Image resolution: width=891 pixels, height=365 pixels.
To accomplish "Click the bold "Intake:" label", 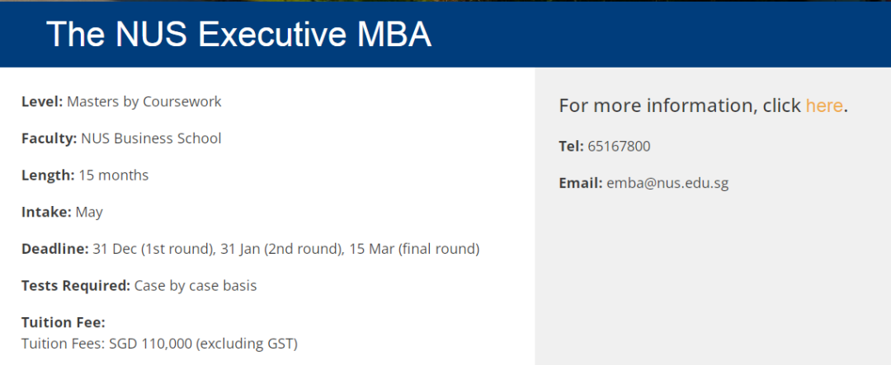I will 46,213.
